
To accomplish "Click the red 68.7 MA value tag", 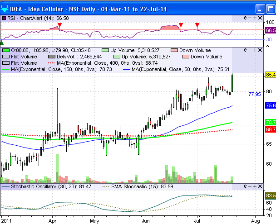I will click(x=271, y=129).
